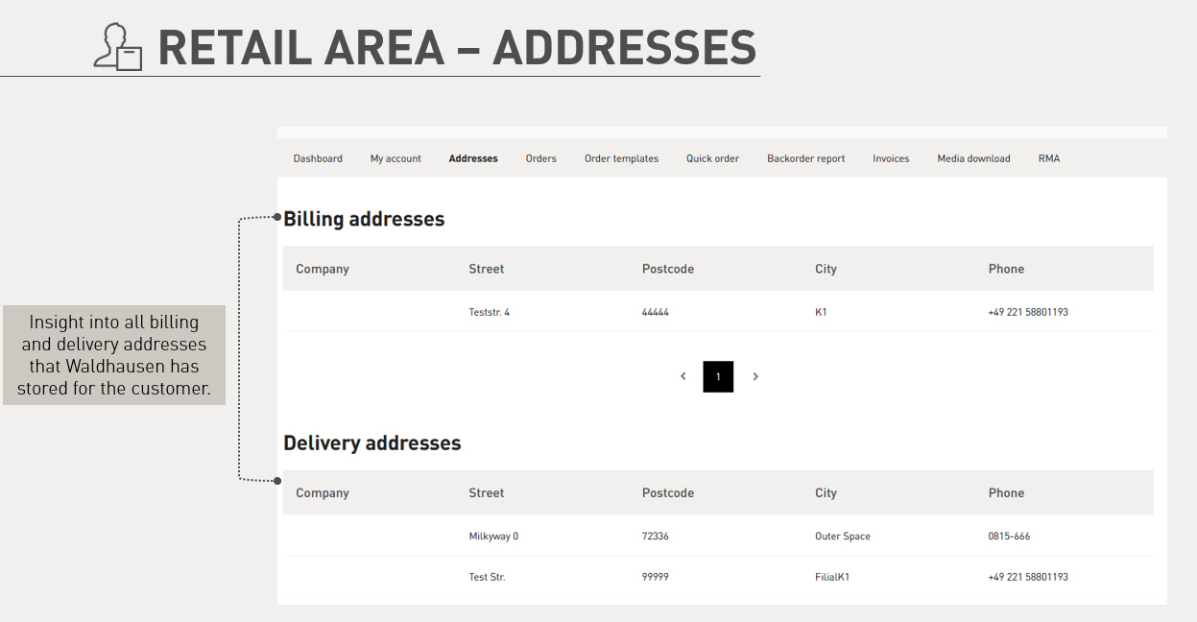
Task: Go to next page arrow
Action: (x=755, y=376)
